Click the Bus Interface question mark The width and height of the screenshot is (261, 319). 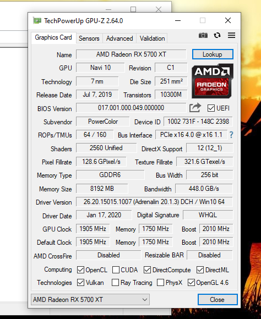click(231, 135)
